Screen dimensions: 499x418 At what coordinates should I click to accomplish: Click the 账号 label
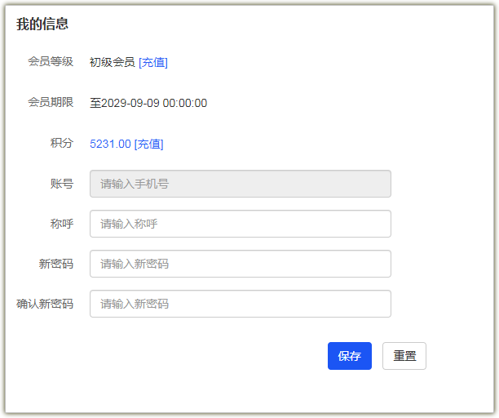click(x=62, y=184)
